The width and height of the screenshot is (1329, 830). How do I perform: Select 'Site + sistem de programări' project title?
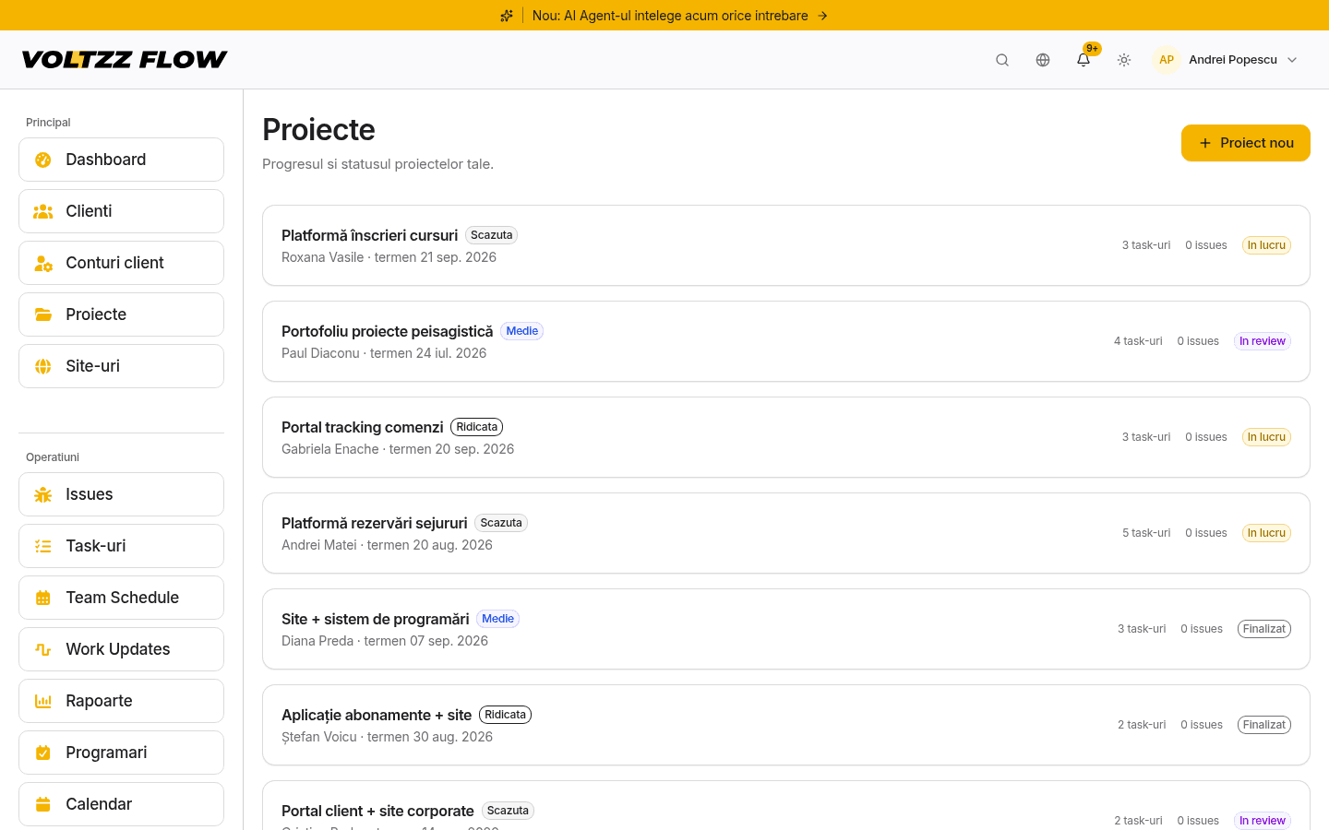(x=376, y=619)
